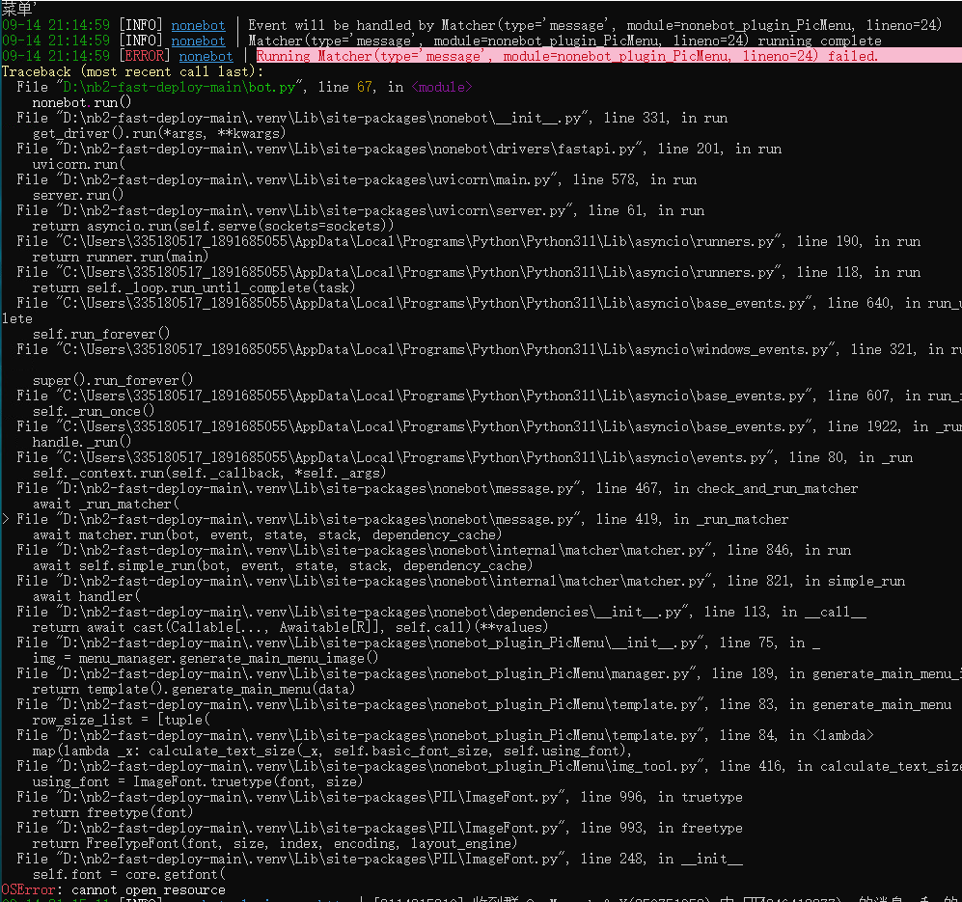Click ImageFont.py line 248 __init__ entry
Screen dimensions: 962x902
(x=379, y=859)
